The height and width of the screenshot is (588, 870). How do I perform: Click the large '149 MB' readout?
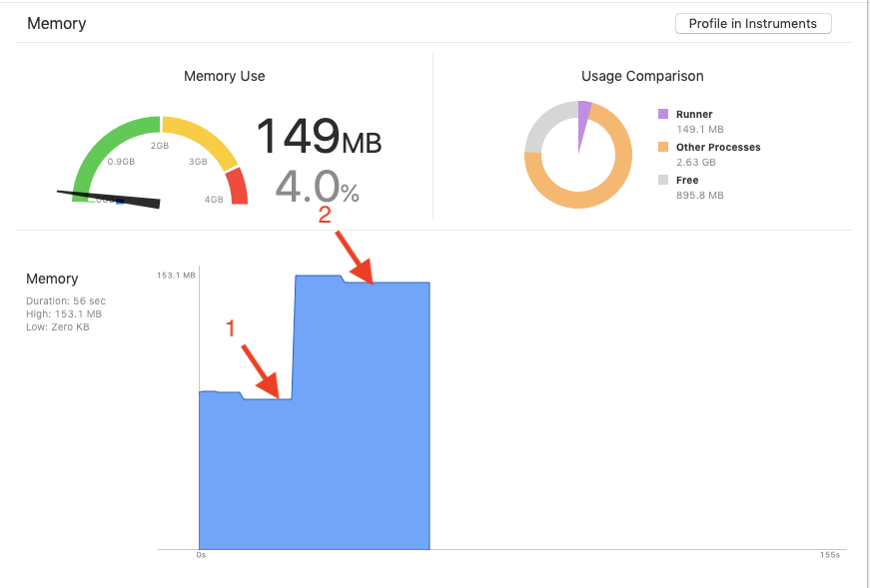tap(319, 136)
